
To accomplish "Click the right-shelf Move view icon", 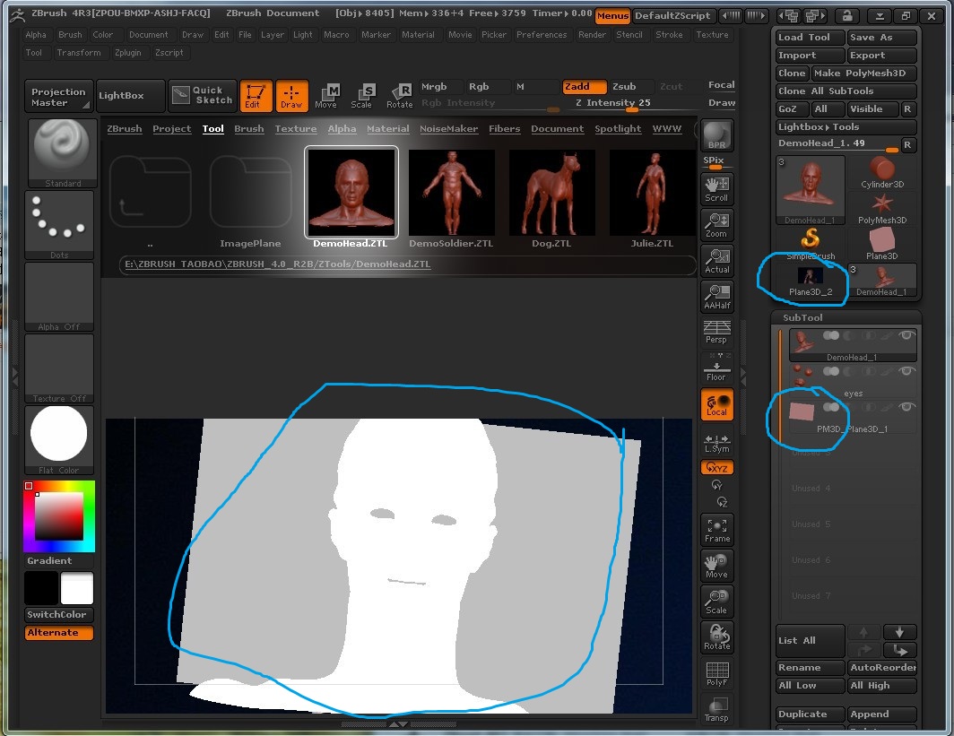I will pos(716,566).
